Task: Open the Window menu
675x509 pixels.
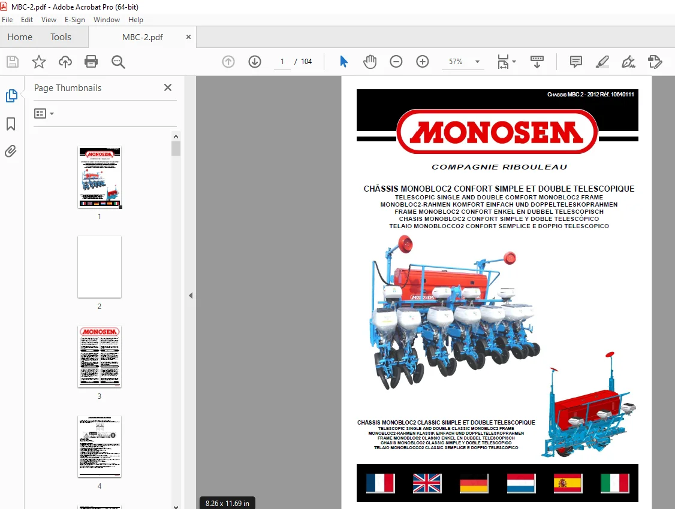Action: [x=106, y=20]
